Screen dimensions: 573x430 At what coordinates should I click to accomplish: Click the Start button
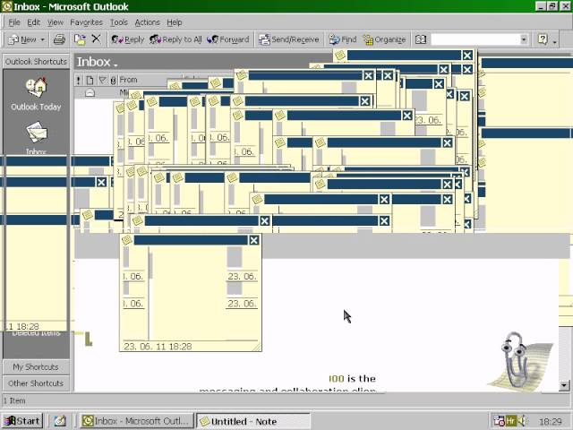[22, 421]
